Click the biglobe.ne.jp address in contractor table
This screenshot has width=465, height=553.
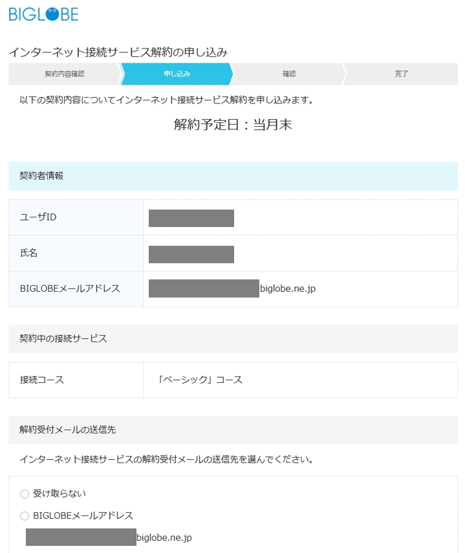(288, 288)
